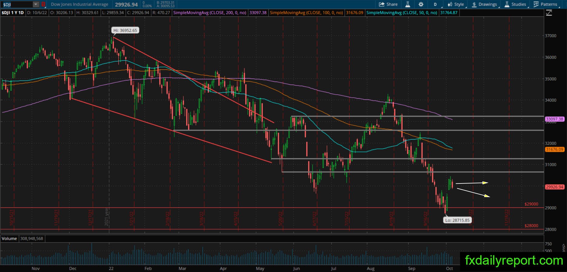
Task: Click the $29000 price level label
Action: 531,204
